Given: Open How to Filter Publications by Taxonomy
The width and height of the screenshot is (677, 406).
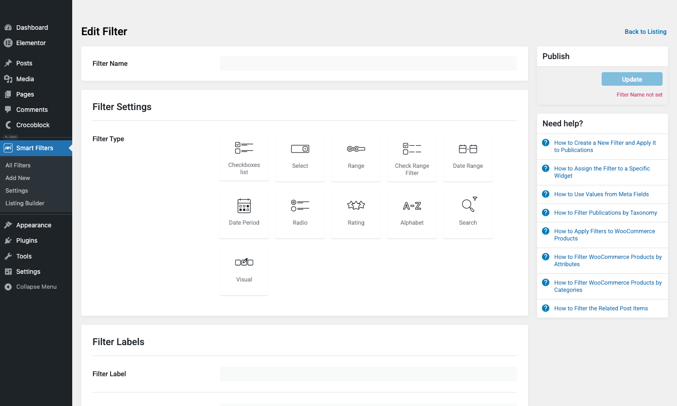Looking at the screenshot, I should click(606, 212).
